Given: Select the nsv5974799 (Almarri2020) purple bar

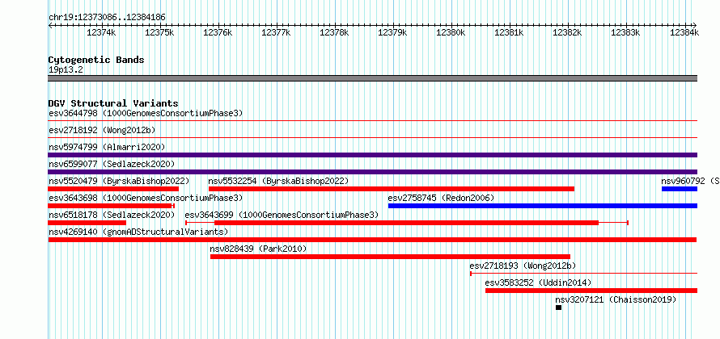Looking at the screenshot, I should click(x=372, y=155).
